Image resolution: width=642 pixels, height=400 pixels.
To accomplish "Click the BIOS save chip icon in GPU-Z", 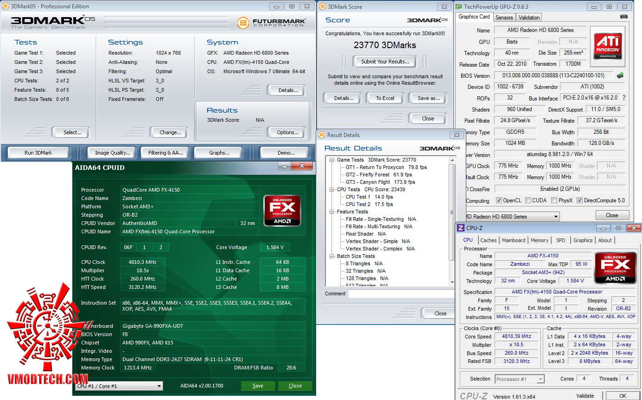I will (620, 75).
